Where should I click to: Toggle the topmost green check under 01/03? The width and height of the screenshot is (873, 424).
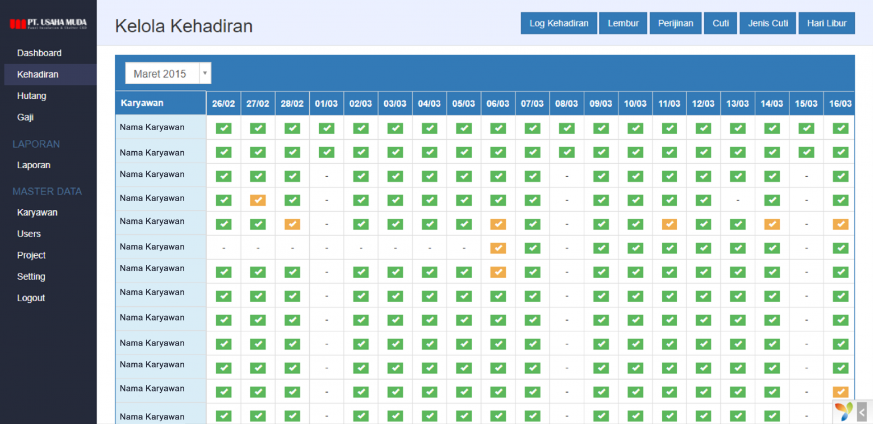coord(326,128)
